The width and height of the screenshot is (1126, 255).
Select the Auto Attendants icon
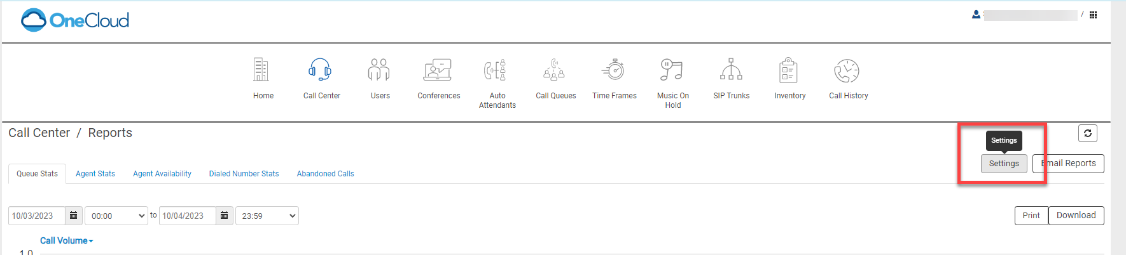click(496, 70)
